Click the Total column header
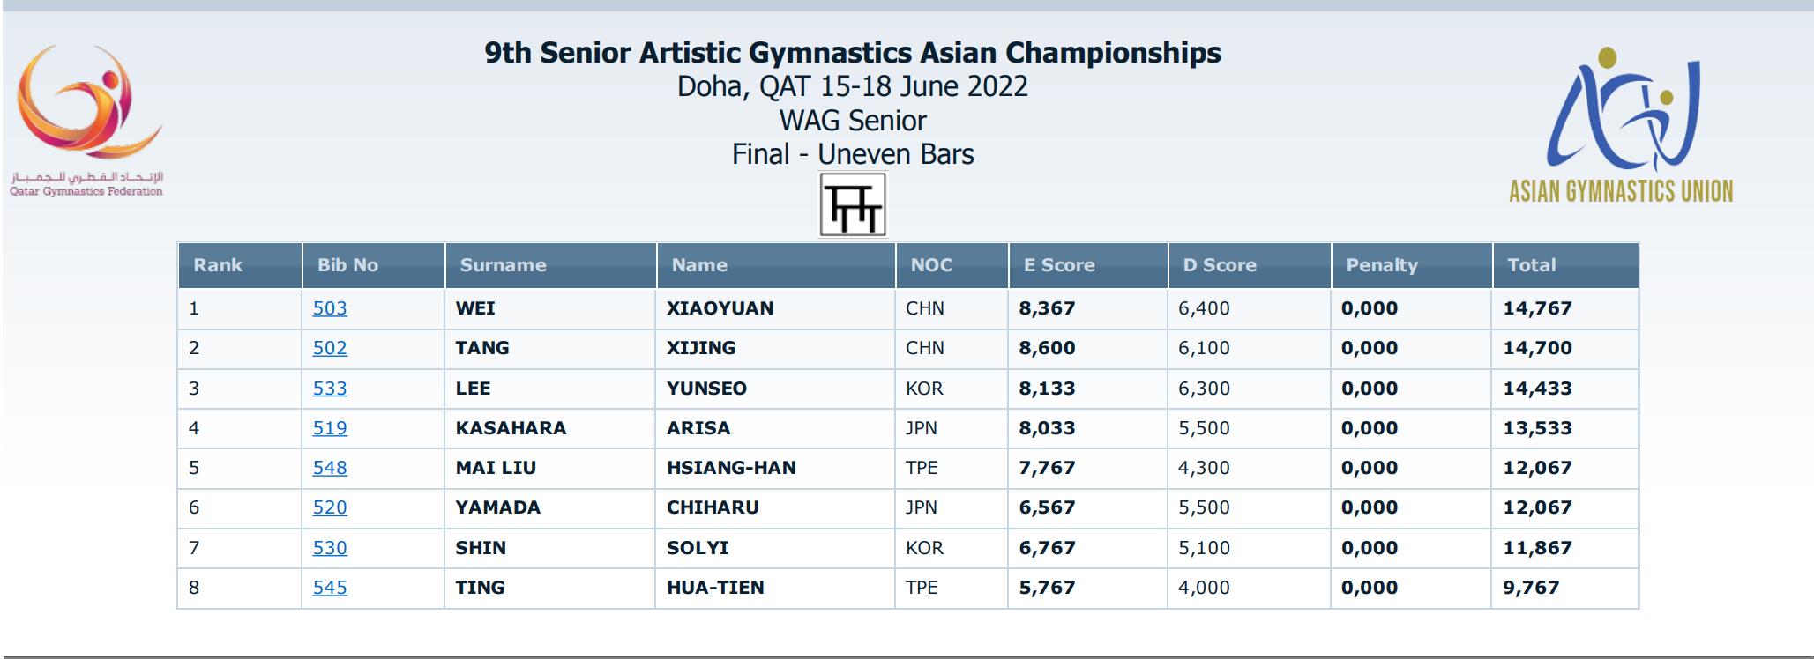Screen dimensions: 1814x659 [1532, 265]
